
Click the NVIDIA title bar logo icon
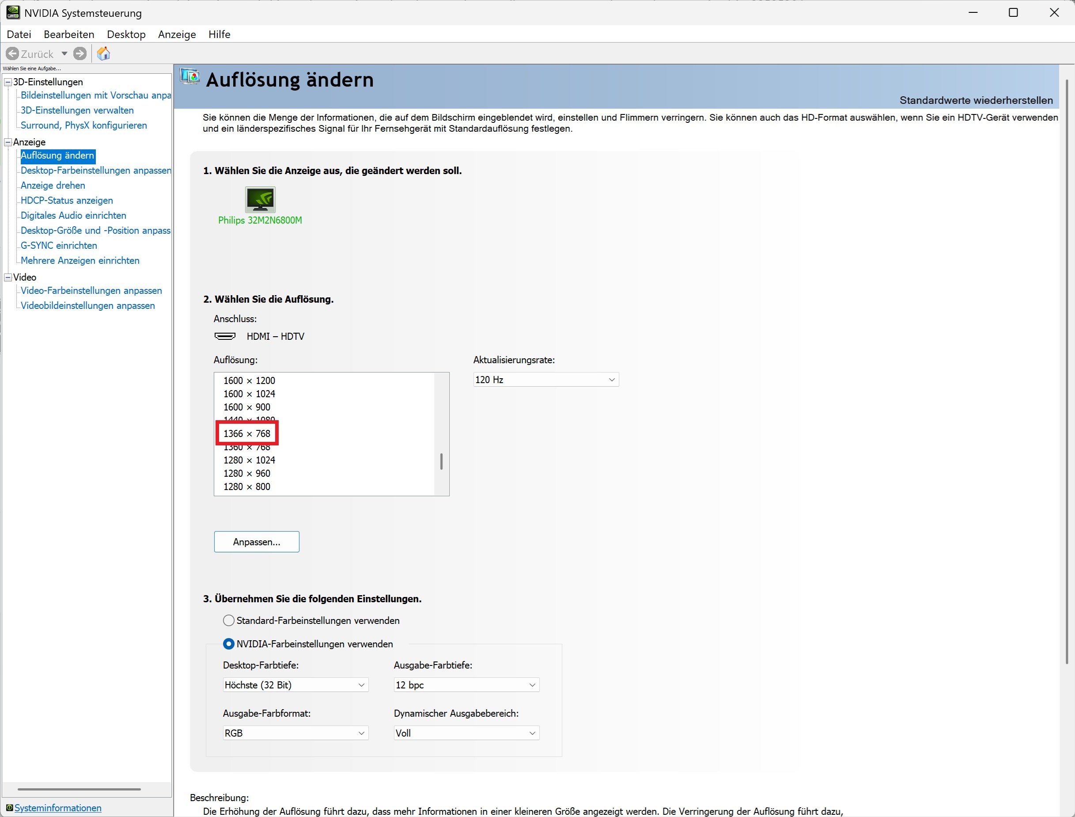(x=13, y=12)
